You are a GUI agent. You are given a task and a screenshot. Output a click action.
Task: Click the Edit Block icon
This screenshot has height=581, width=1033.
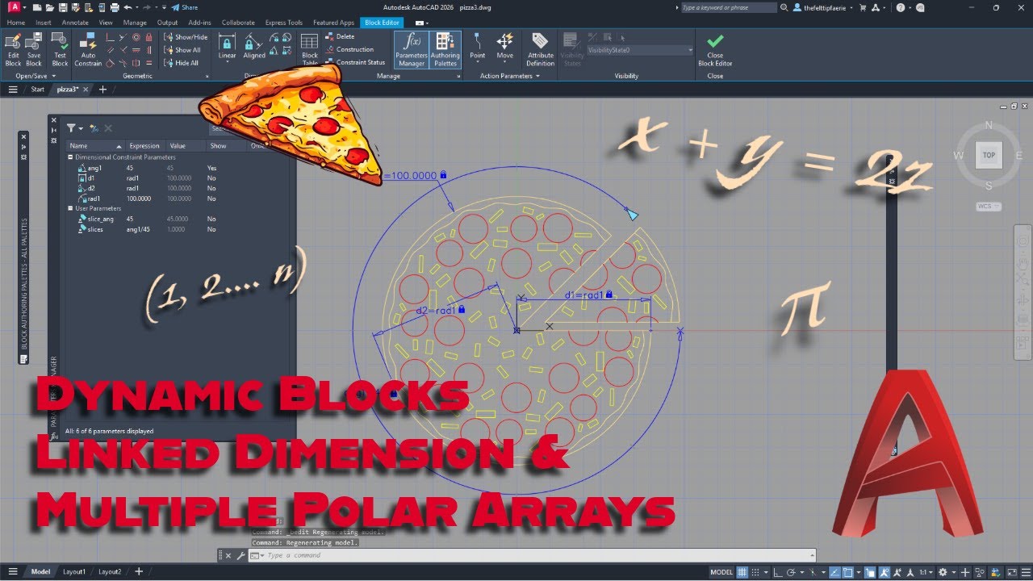[x=13, y=50]
